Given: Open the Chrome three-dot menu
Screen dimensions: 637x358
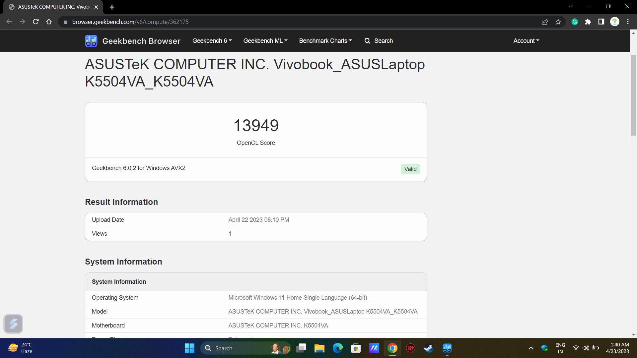Looking at the screenshot, I should (628, 22).
